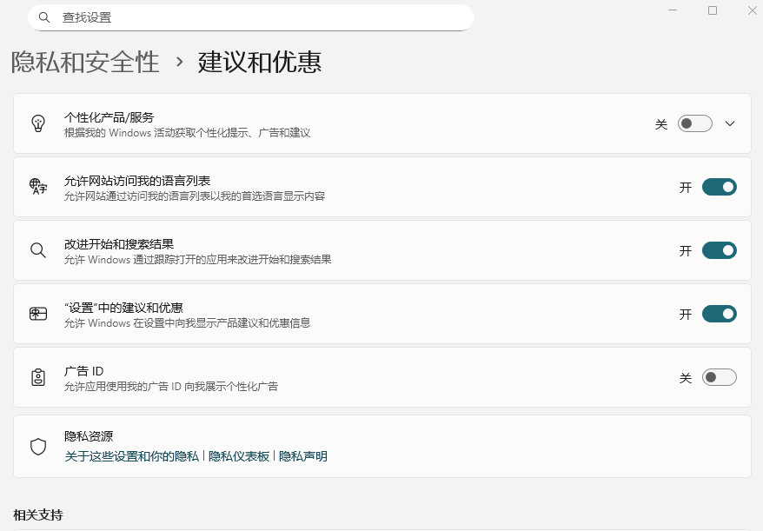Click description 允许 Windows 在设置中向我显示产品建议和优惠信息
This screenshot has height=531, width=763.
[x=188, y=323]
